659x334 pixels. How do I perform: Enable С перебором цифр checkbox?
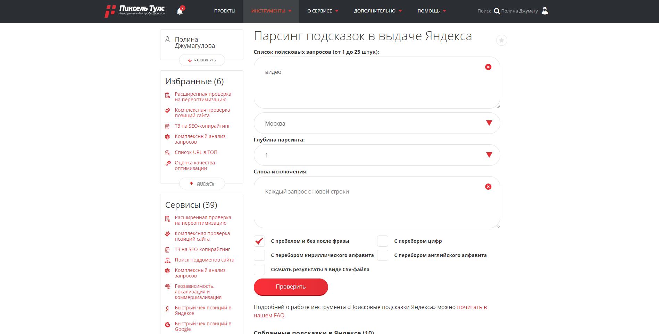click(383, 241)
